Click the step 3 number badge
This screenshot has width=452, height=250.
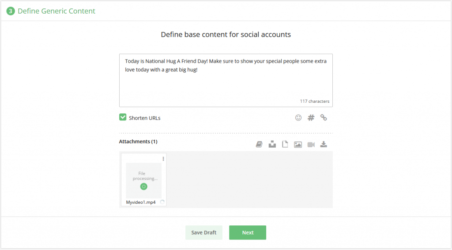pos(11,11)
